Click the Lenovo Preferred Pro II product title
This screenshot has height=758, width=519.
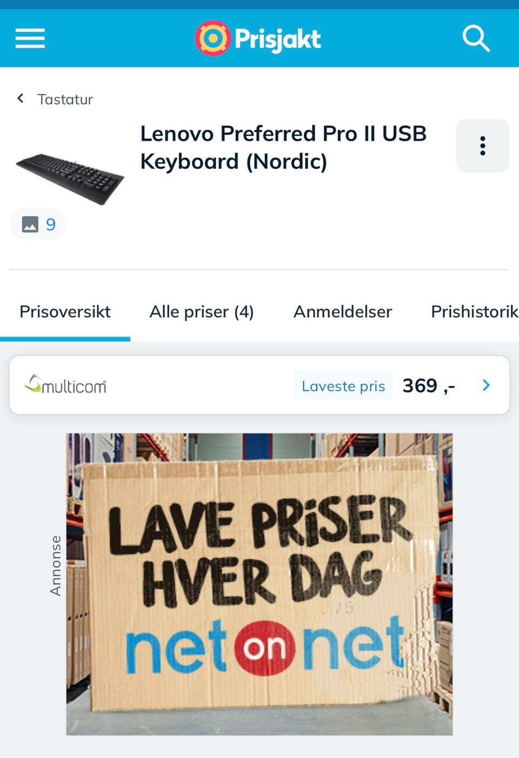283,147
